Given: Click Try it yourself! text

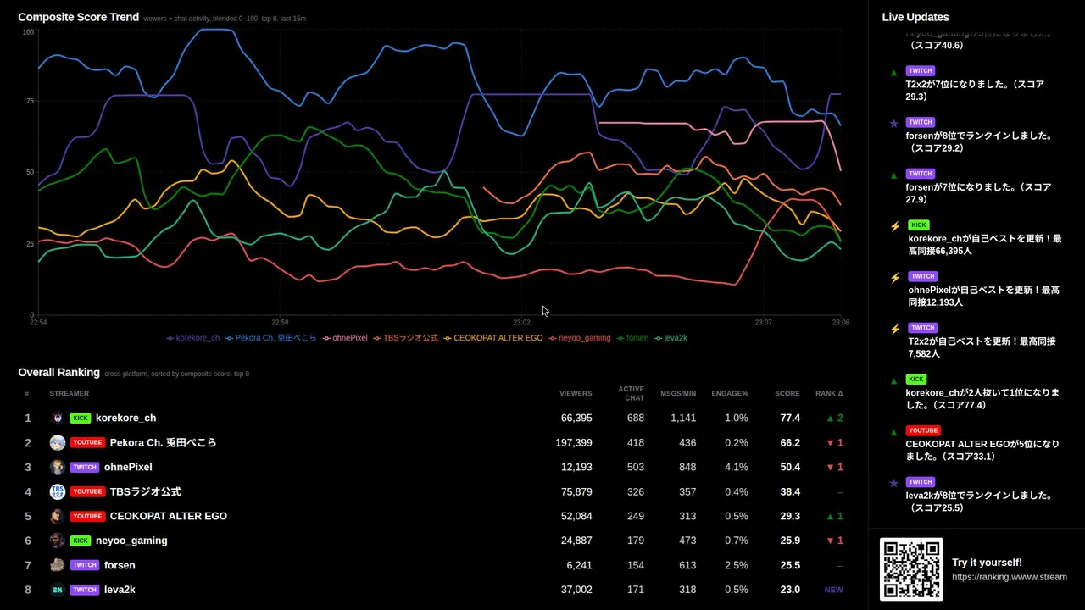Looking at the screenshot, I should point(987,563).
